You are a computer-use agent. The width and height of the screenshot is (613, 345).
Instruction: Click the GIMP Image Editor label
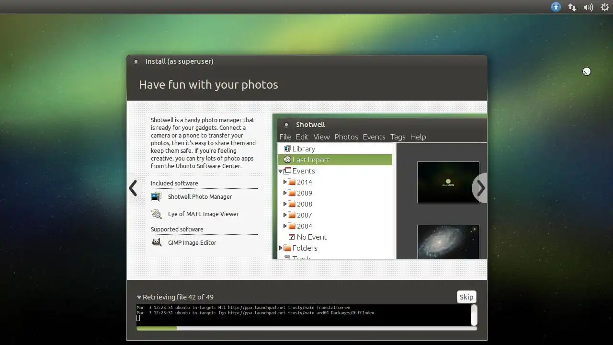(x=192, y=243)
